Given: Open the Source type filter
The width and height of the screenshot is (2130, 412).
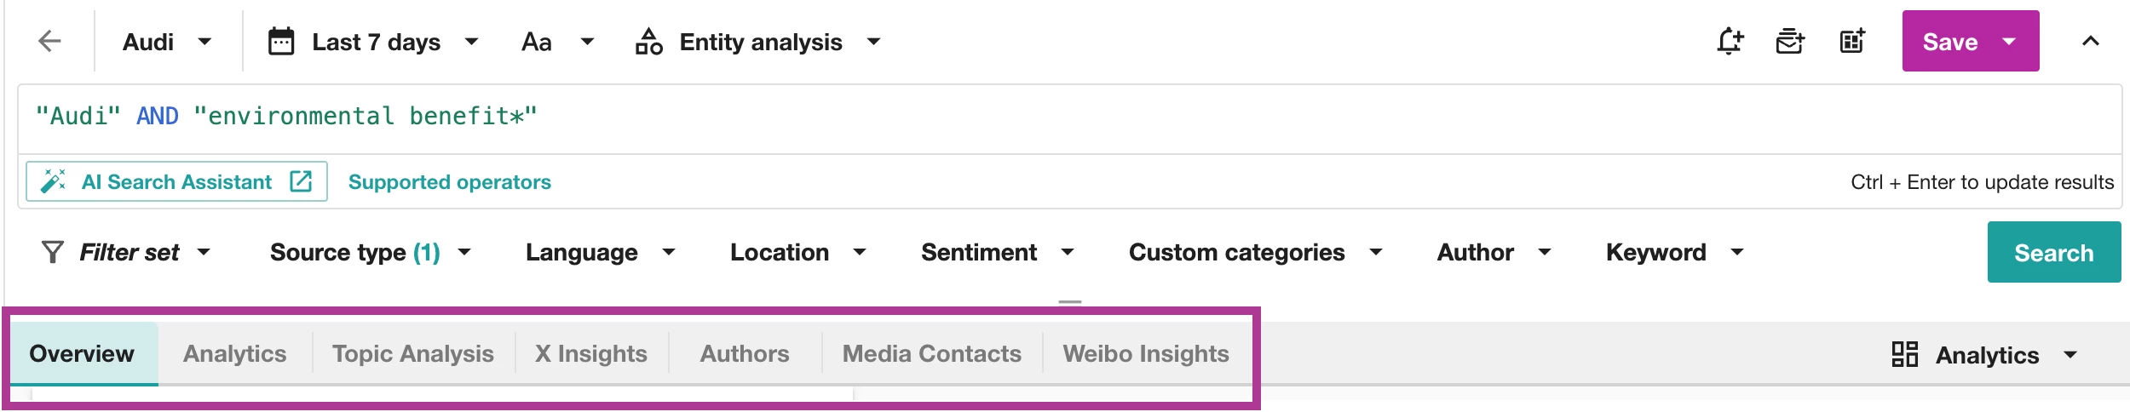Looking at the screenshot, I should 370,252.
